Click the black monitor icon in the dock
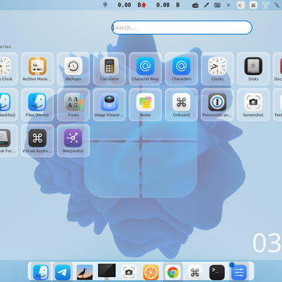The width and height of the screenshot is (282, 282). pos(106,272)
